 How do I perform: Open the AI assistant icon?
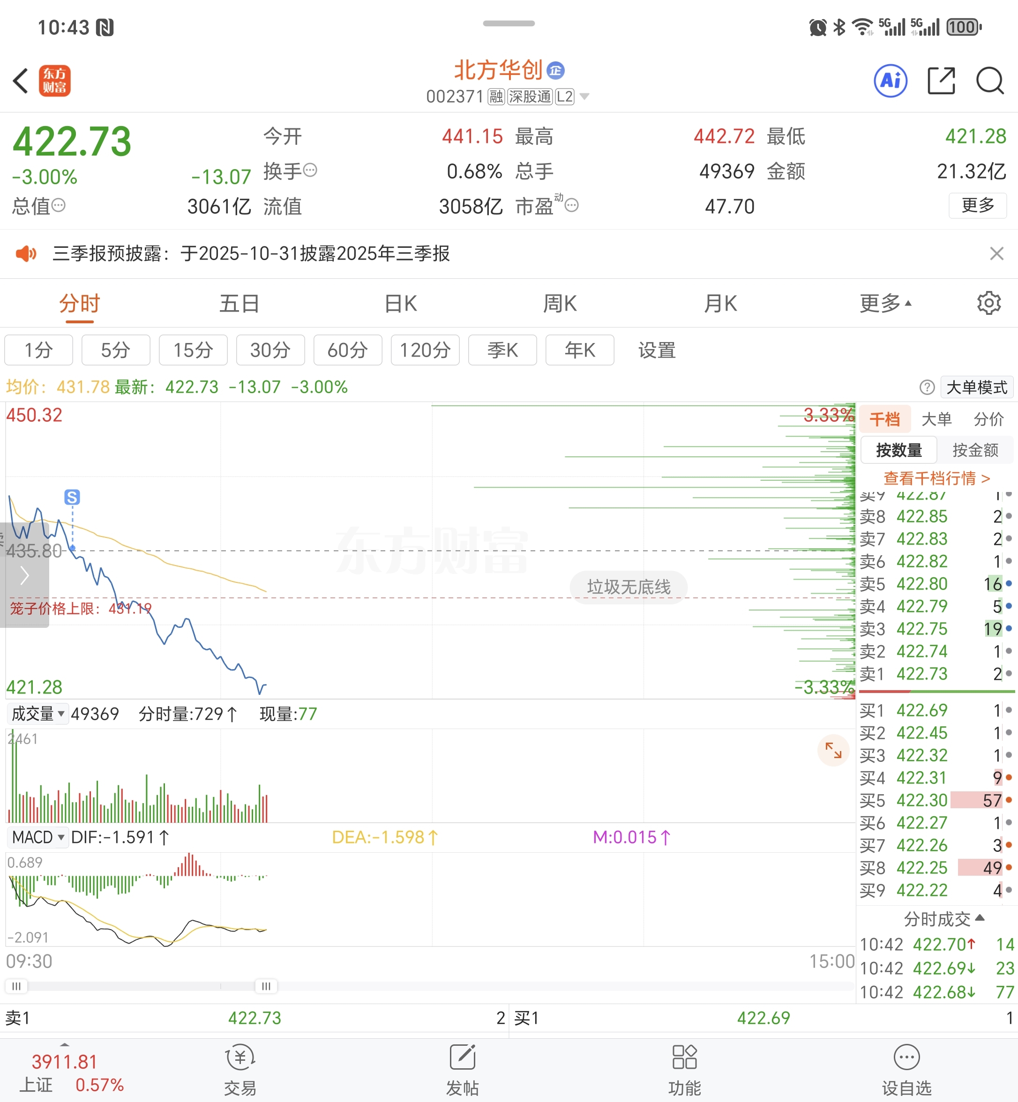point(890,81)
